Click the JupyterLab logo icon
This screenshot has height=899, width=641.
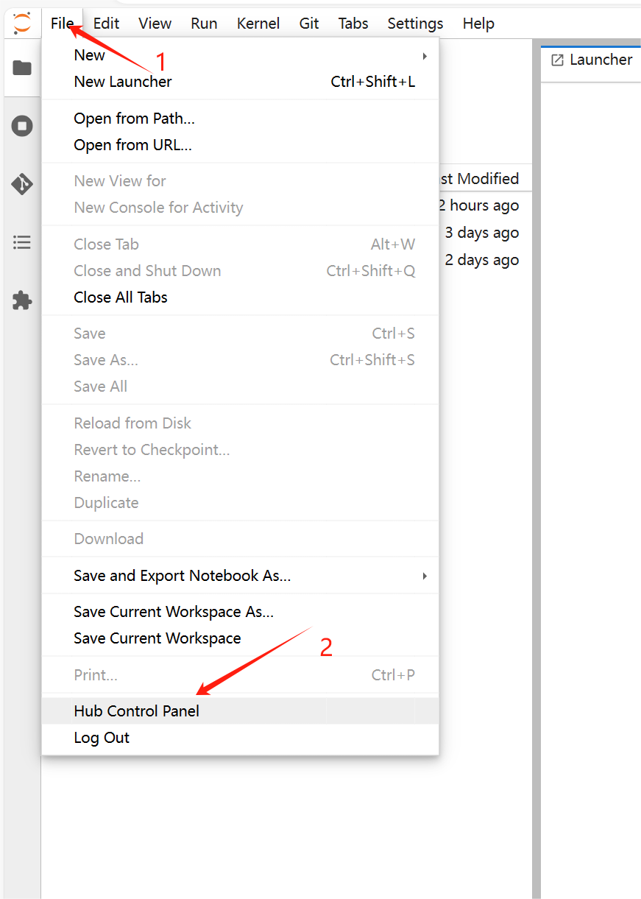[22, 23]
